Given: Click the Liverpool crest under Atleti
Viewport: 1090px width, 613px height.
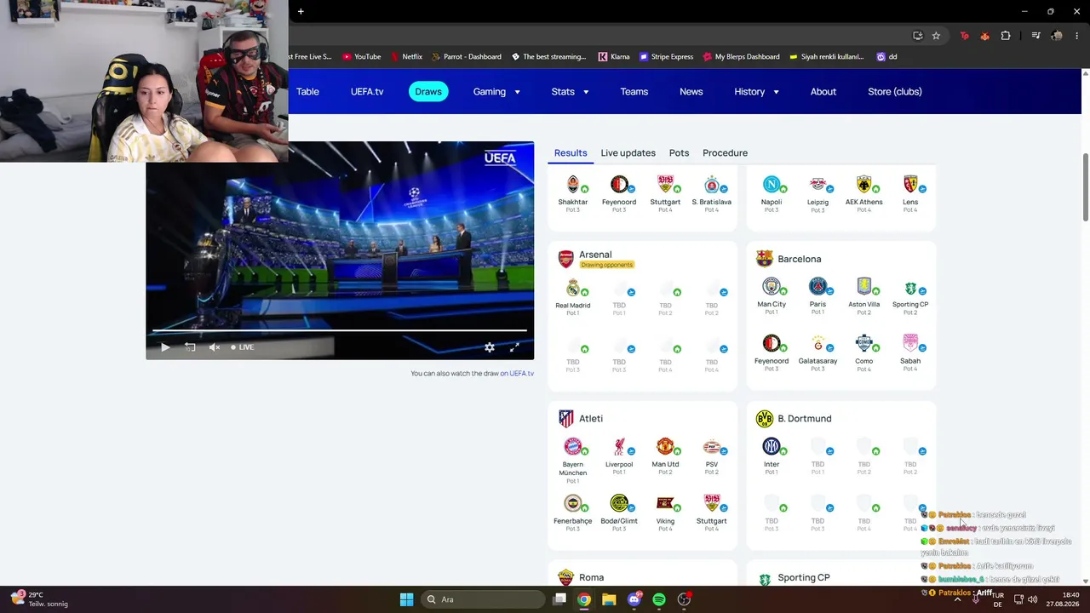Looking at the screenshot, I should pos(619,446).
